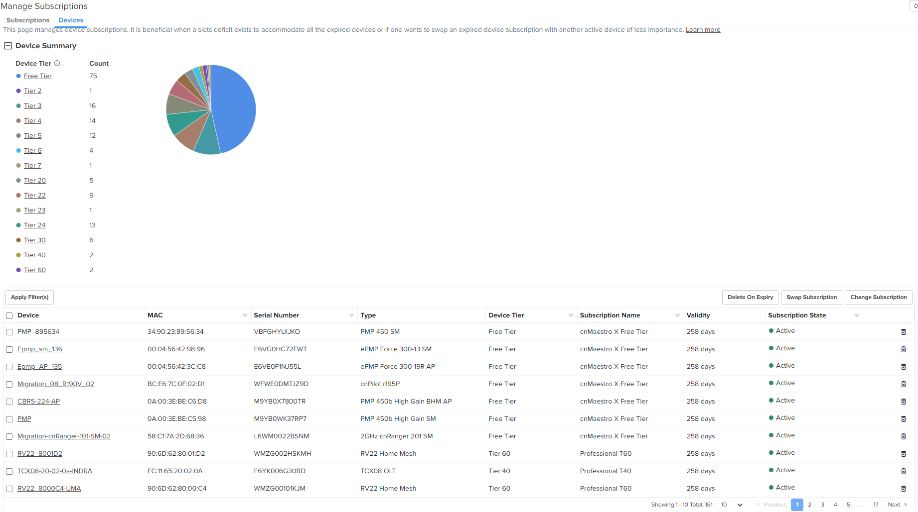Click trash icon for Epmp_sm_136 row
The width and height of the screenshot is (918, 512).
tap(903, 349)
